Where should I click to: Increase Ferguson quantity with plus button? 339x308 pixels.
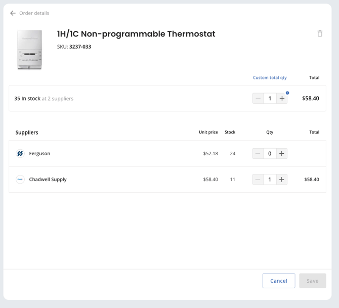tap(282, 153)
